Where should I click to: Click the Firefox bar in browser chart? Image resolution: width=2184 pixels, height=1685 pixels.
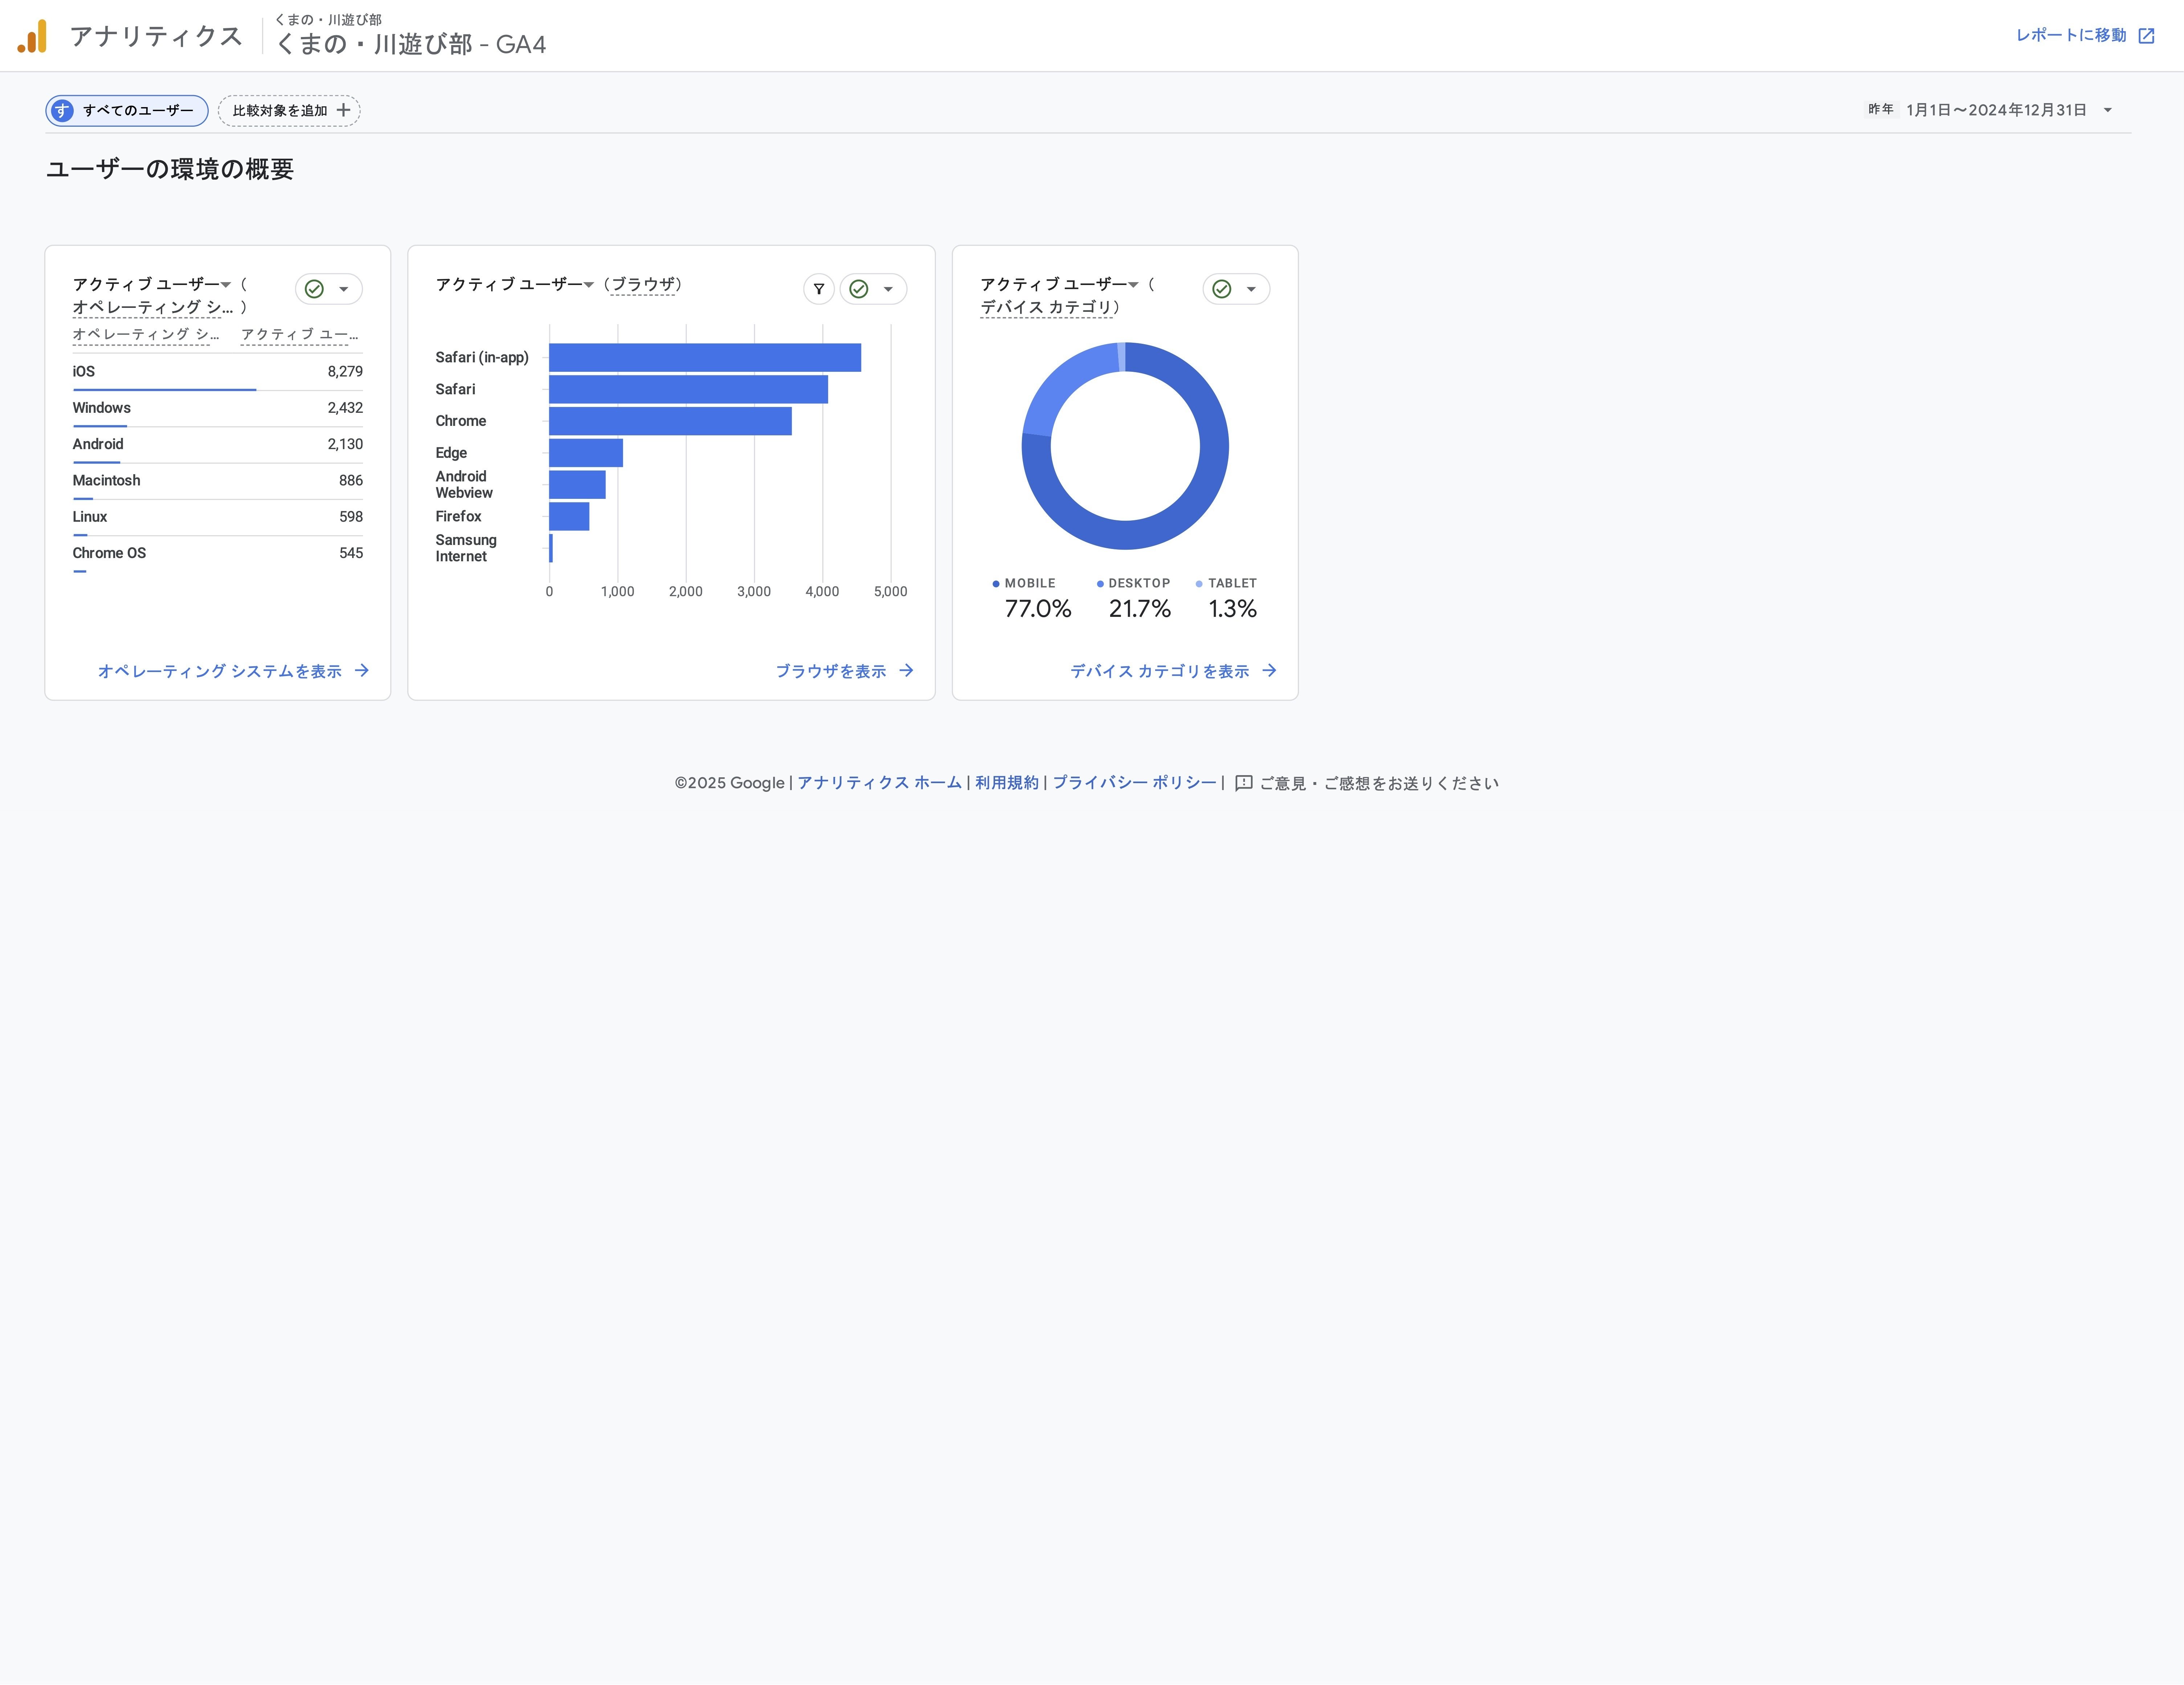[x=569, y=516]
